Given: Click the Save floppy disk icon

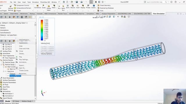Looking at the screenshot, I should pos(77,2).
